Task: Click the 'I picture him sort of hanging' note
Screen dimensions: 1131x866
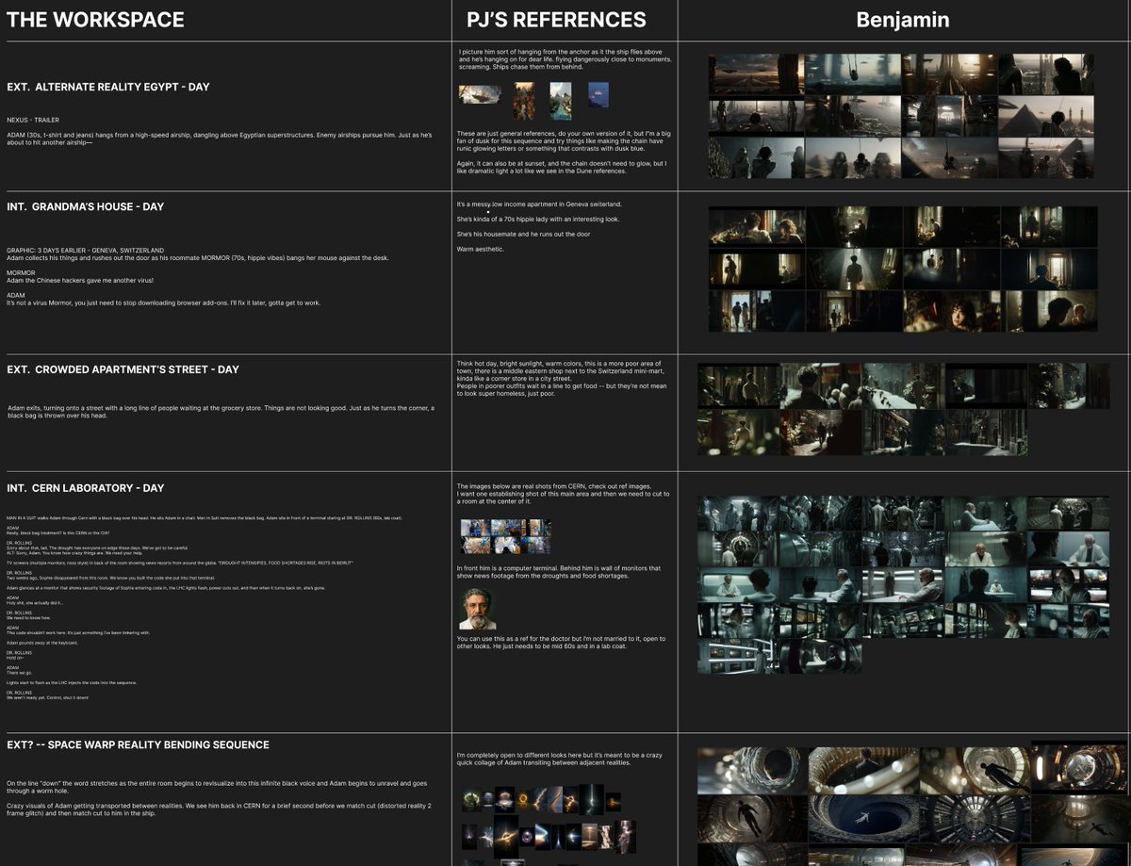Action: (565, 59)
